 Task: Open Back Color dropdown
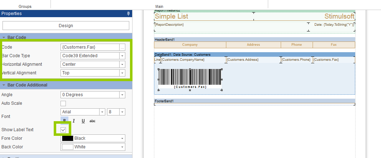pos(122,147)
